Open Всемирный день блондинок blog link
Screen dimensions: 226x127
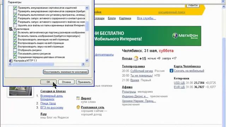pyautogui.click(x=52, y=97)
